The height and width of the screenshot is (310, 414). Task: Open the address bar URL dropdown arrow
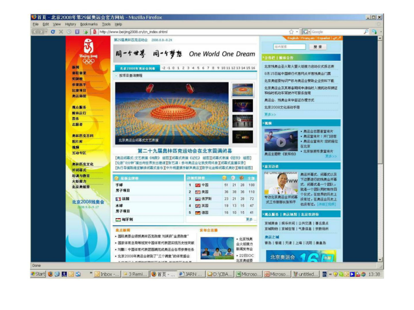click(x=297, y=32)
